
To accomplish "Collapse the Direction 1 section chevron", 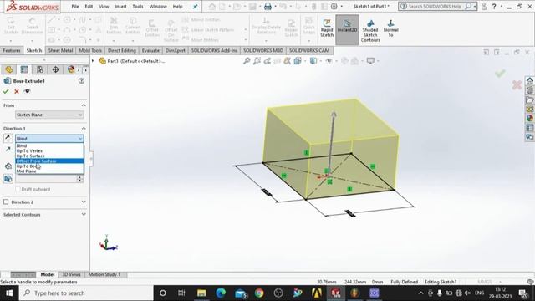I will [x=84, y=128].
